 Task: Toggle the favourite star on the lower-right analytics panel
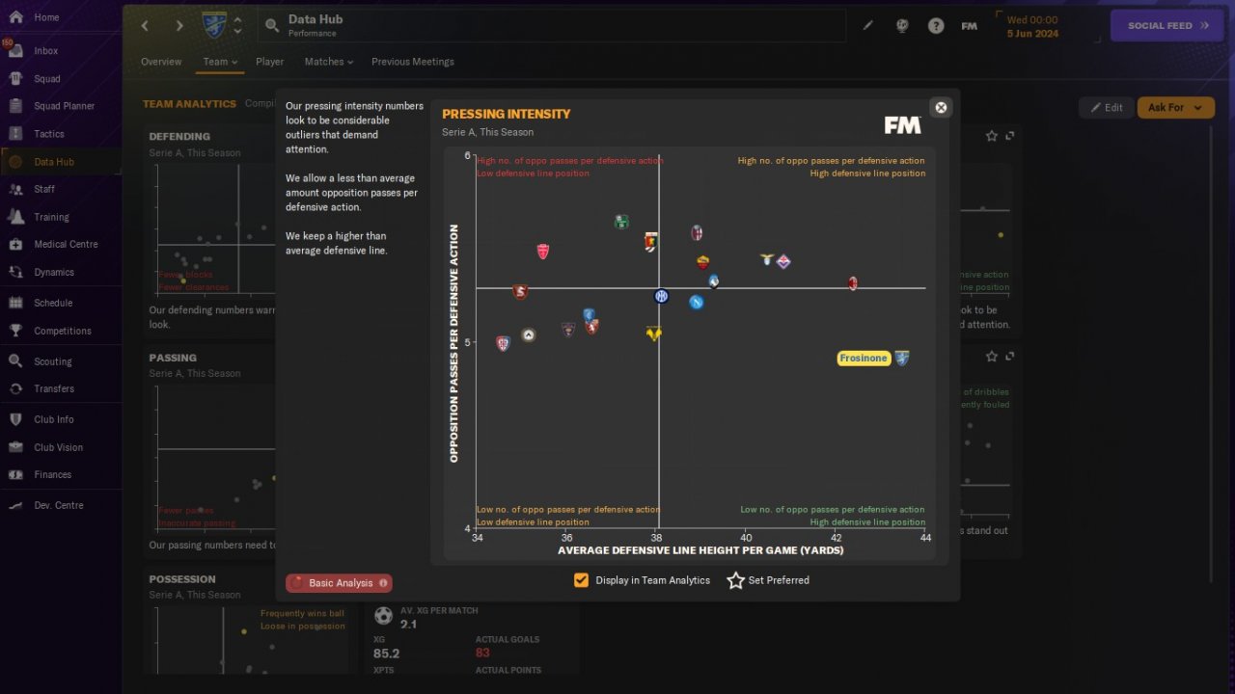[x=992, y=357]
